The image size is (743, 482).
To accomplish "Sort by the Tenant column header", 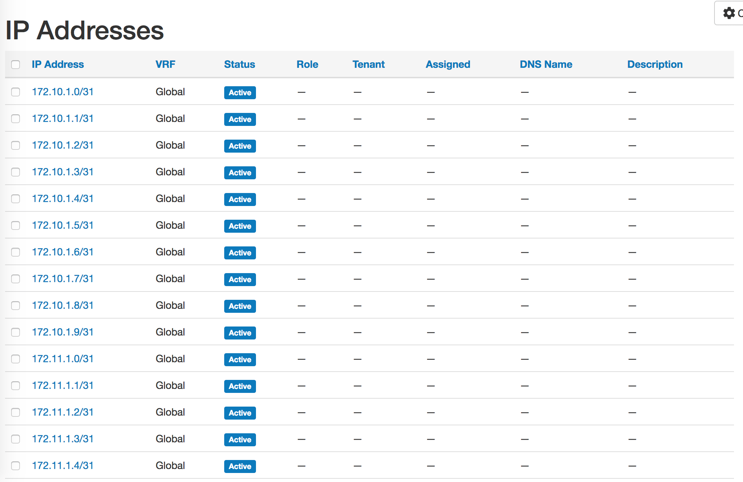I will point(368,64).
